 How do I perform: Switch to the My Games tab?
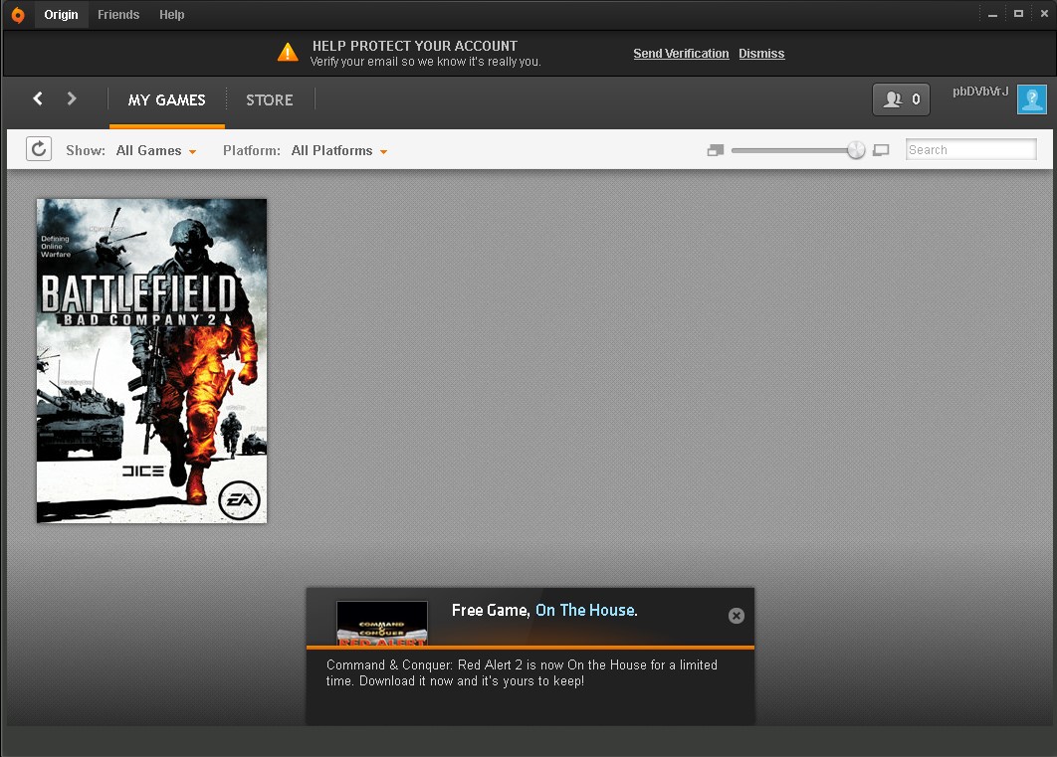coord(166,100)
